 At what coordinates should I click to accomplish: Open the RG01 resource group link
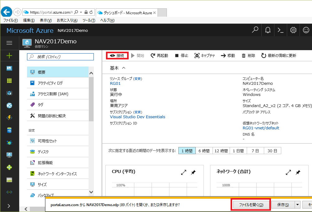coord(115,84)
